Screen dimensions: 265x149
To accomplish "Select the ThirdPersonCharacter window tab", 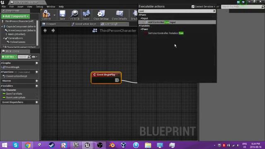I will tap(27, 2).
